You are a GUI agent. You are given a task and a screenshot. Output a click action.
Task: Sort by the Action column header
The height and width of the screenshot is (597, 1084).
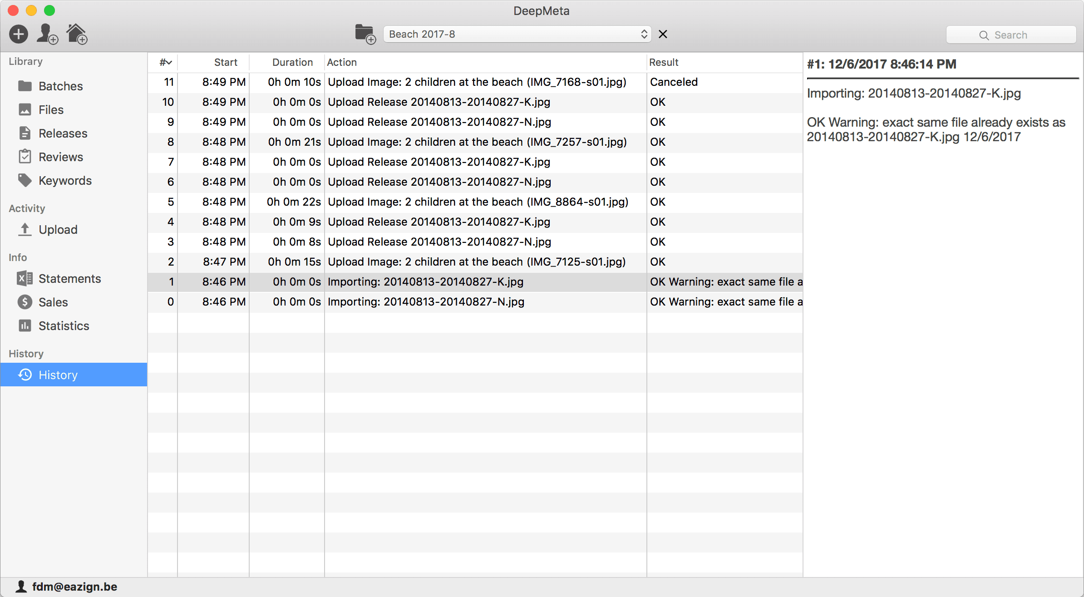pyautogui.click(x=486, y=62)
